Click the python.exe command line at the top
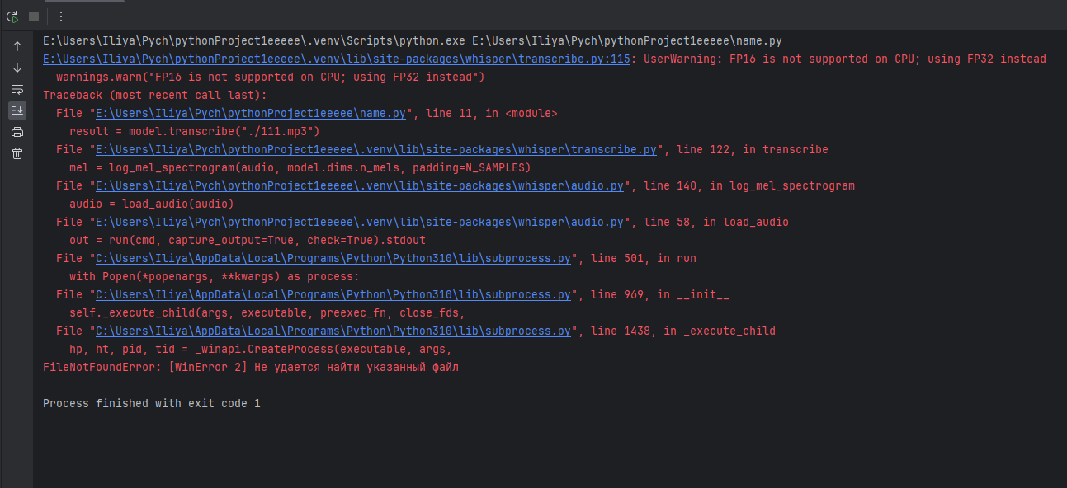Viewport: 1067px width, 488px height. pyautogui.click(x=413, y=41)
